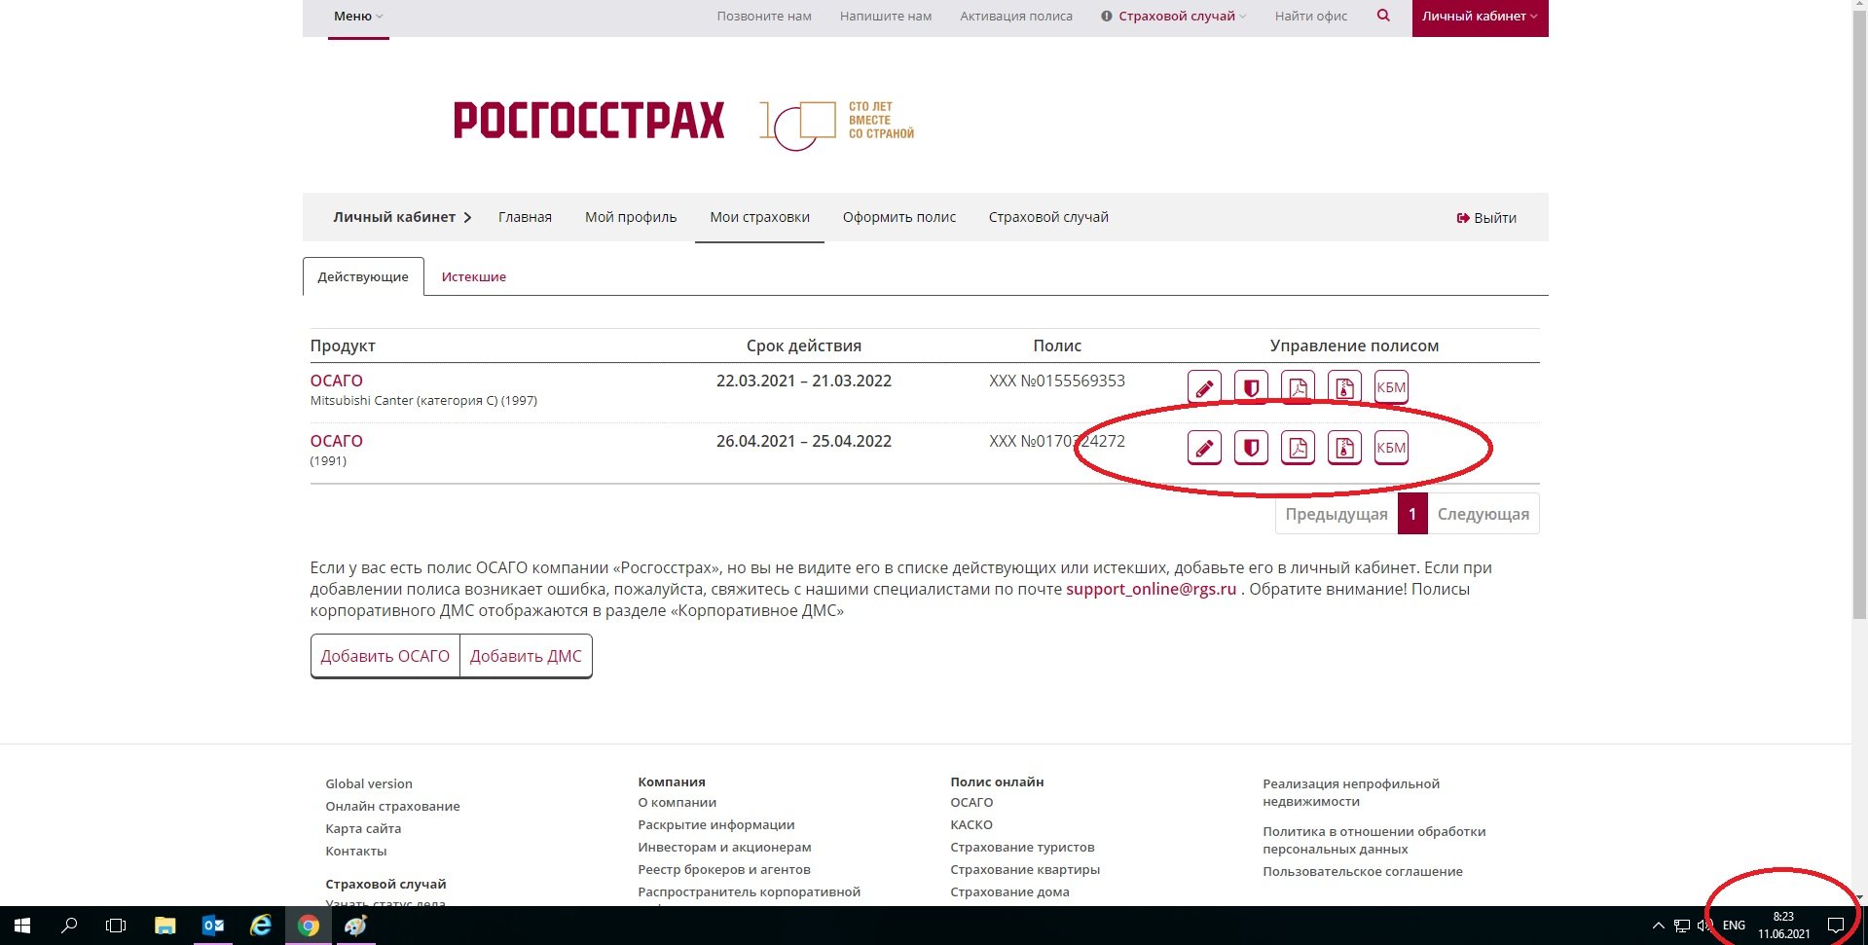The width and height of the screenshot is (1868, 945).
Task: Open Оформить полис
Action: pyautogui.click(x=899, y=217)
